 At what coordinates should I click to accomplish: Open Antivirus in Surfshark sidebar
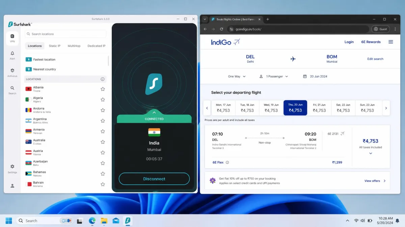click(x=12, y=73)
